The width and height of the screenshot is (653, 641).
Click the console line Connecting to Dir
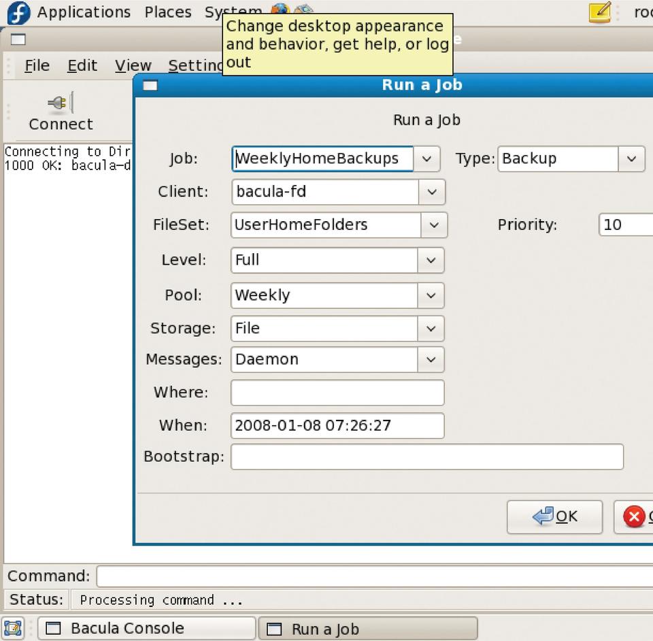click(68, 151)
